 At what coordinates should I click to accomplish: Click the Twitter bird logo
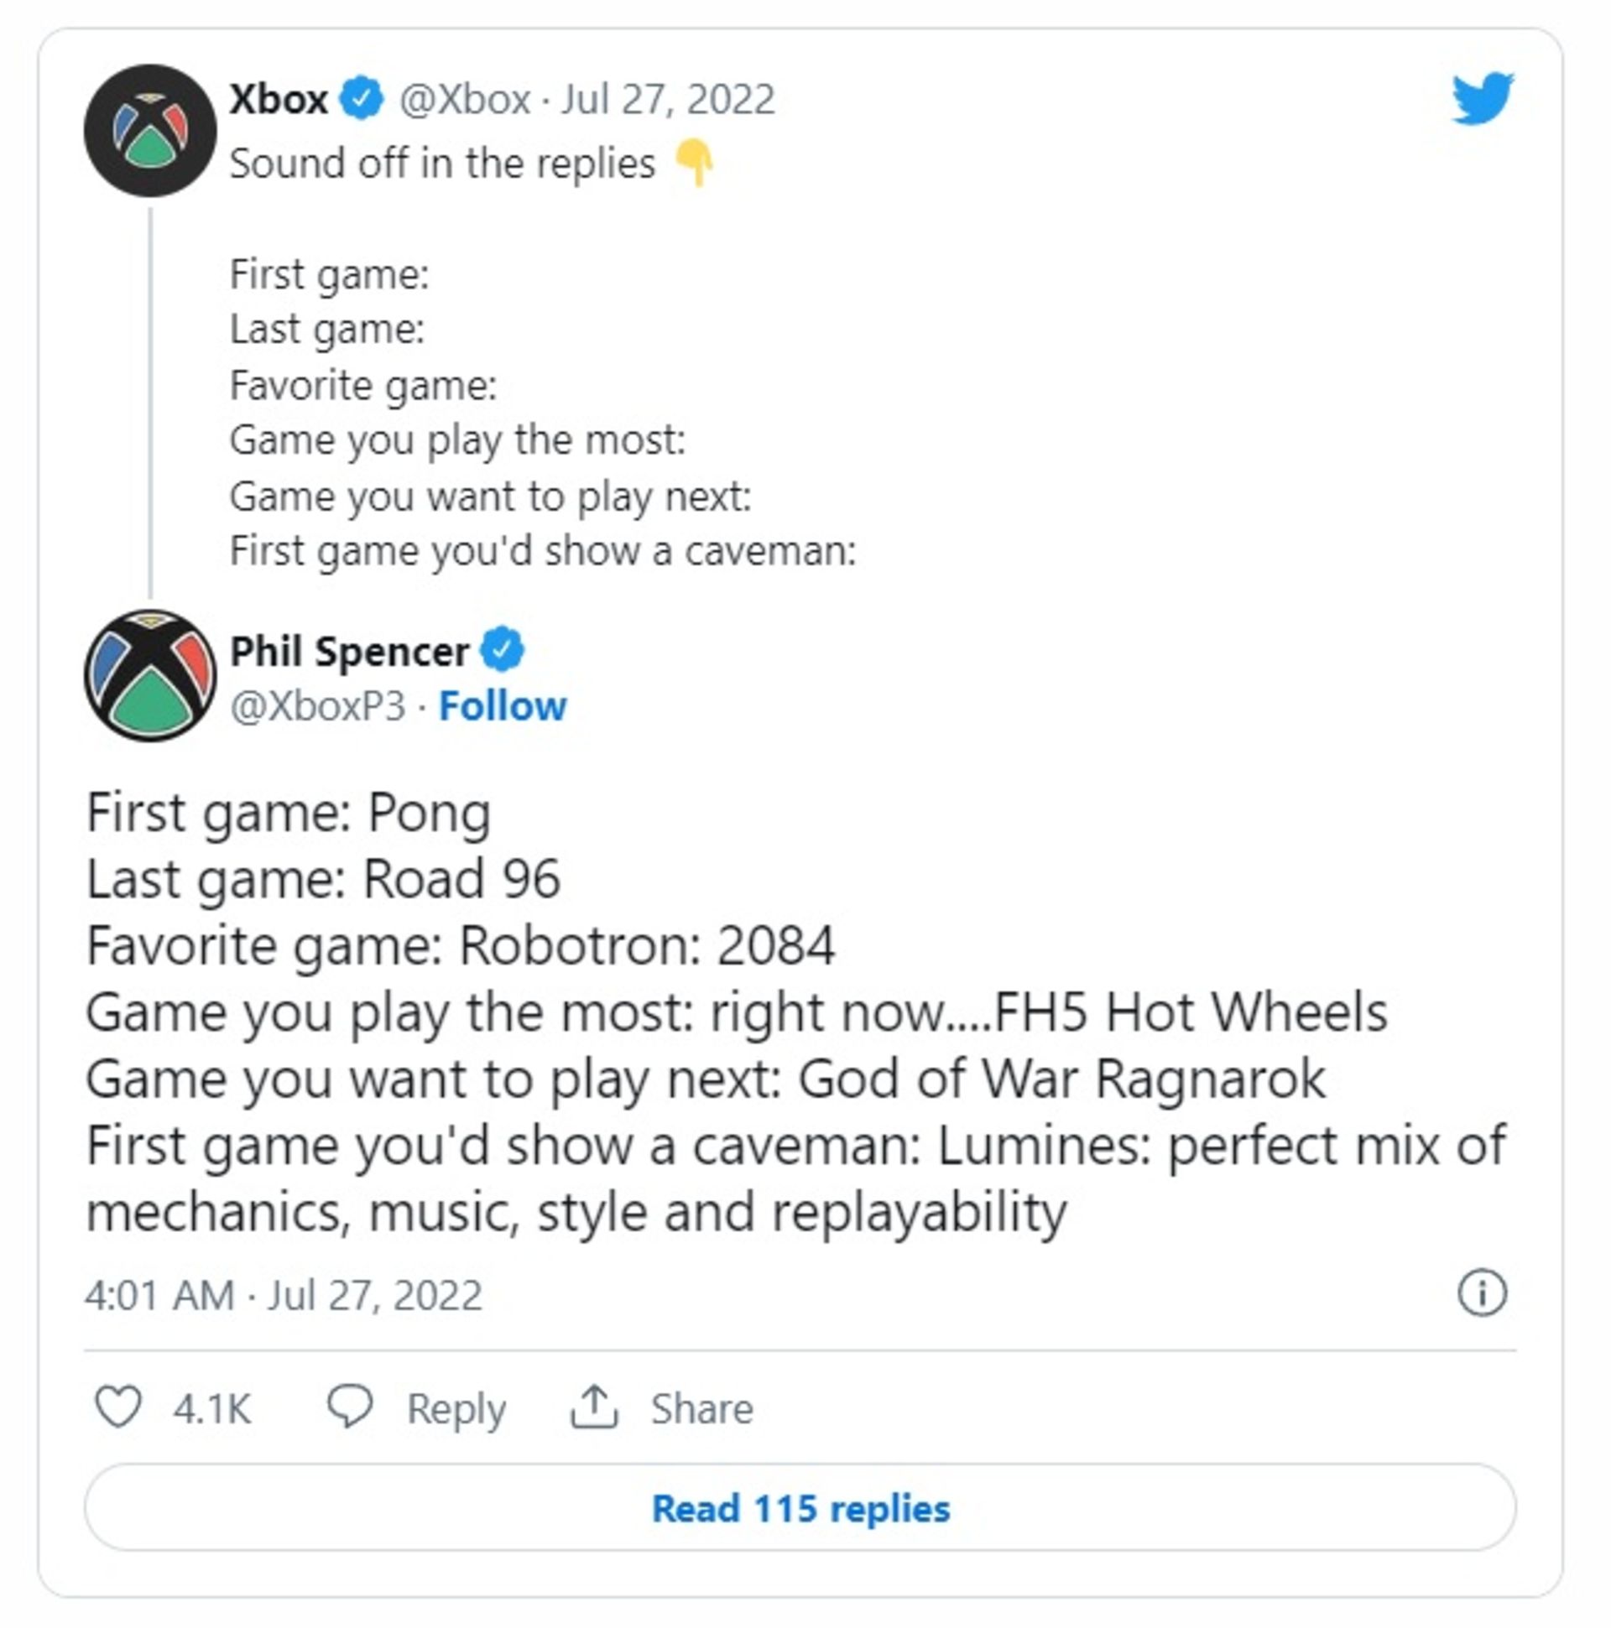tap(1483, 99)
